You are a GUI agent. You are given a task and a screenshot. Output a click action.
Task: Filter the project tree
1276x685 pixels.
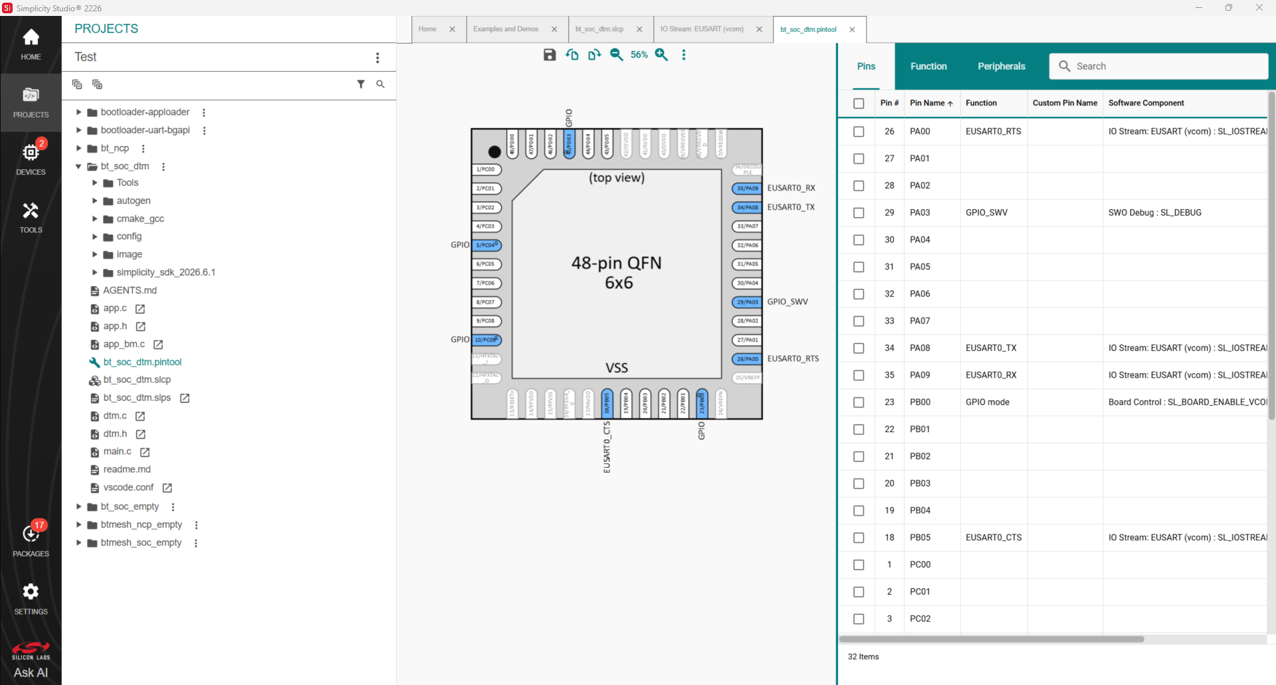click(361, 84)
